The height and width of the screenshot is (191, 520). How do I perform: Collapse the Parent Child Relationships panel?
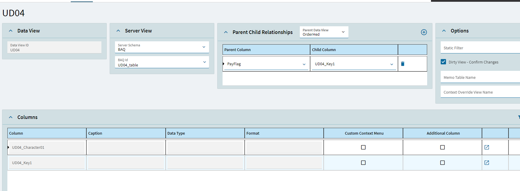[226, 32]
